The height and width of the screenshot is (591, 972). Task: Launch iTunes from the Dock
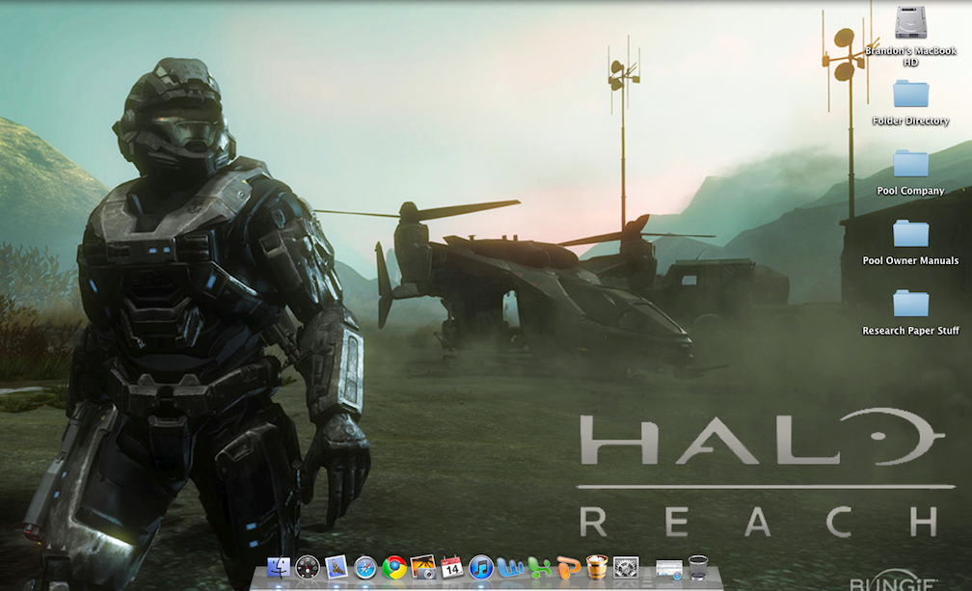[x=481, y=568]
